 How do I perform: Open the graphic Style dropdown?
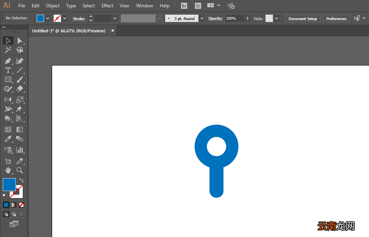point(276,18)
